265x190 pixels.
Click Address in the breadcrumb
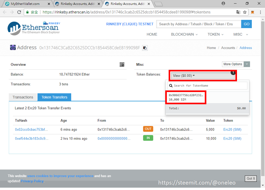click(x=246, y=48)
